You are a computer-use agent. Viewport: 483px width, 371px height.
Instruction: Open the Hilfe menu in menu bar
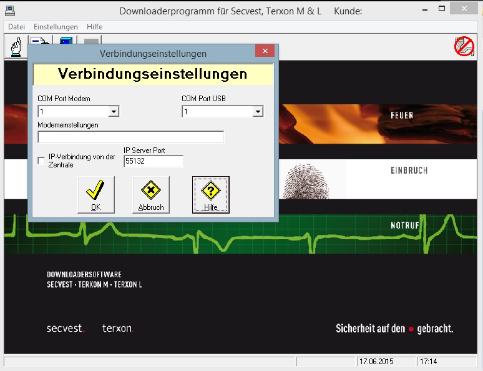(95, 27)
